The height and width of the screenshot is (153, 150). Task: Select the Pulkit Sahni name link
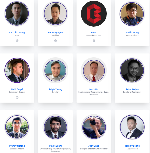[x=55, y=146]
